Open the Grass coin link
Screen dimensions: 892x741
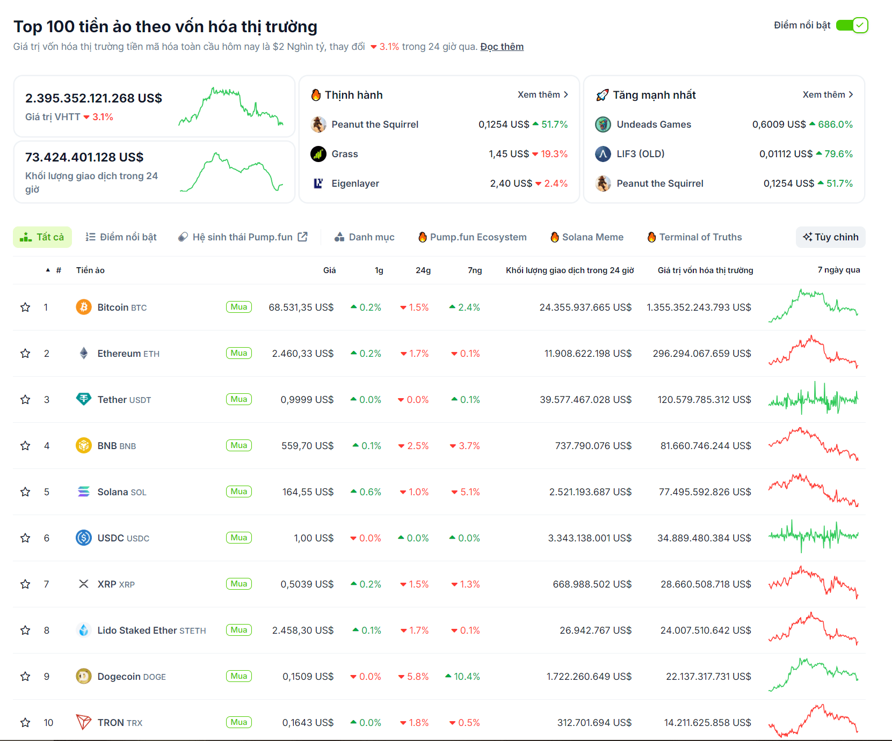click(x=345, y=154)
